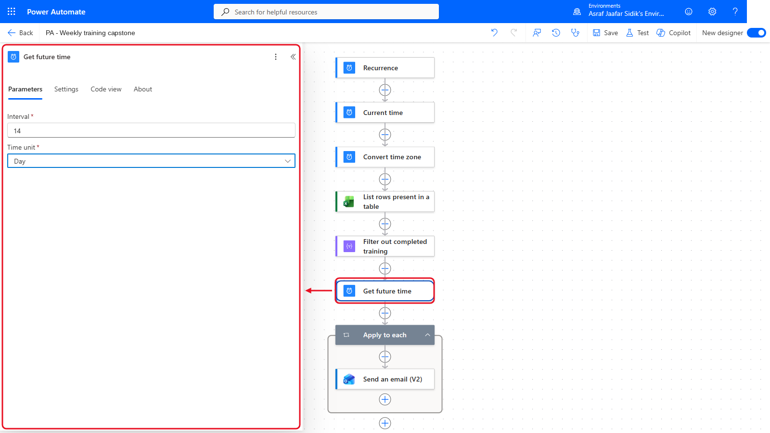This screenshot has width=770, height=433.
Task: Save the flow
Action: click(x=605, y=33)
